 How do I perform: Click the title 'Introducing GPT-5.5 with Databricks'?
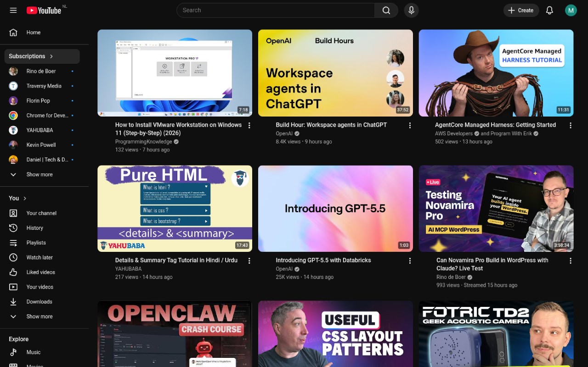pos(323,260)
